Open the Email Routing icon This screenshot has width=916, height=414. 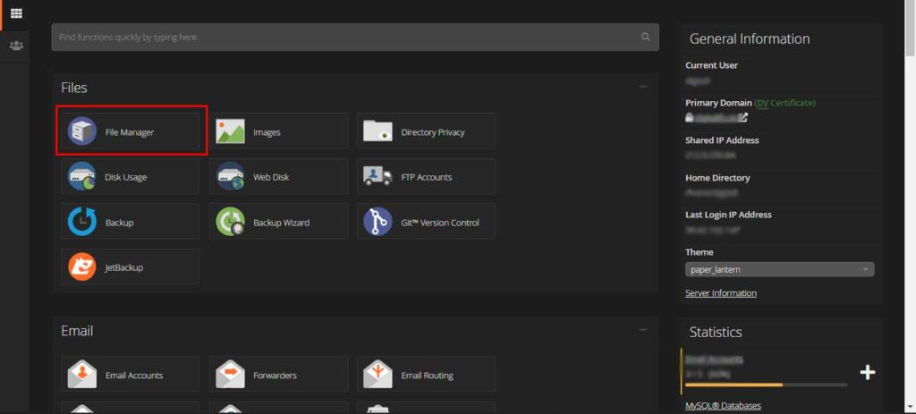pos(378,375)
